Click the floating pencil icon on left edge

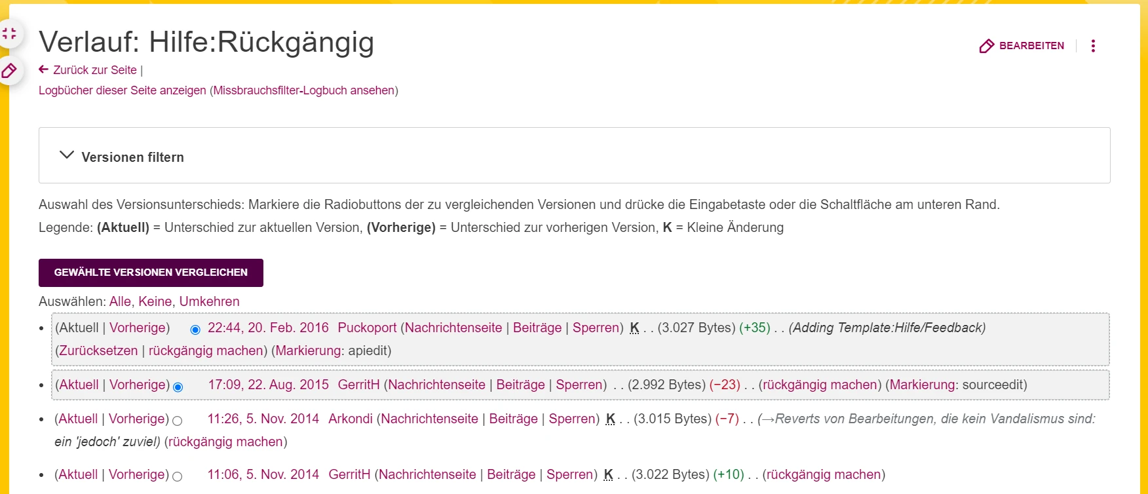[x=10, y=71]
